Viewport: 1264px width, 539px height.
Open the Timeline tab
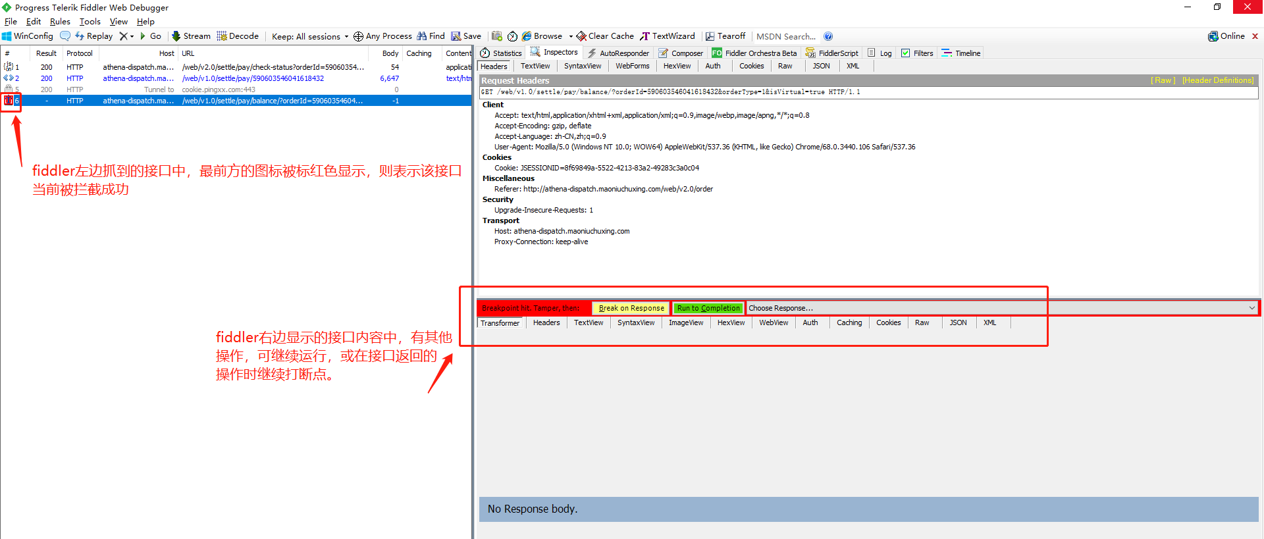tap(961, 53)
